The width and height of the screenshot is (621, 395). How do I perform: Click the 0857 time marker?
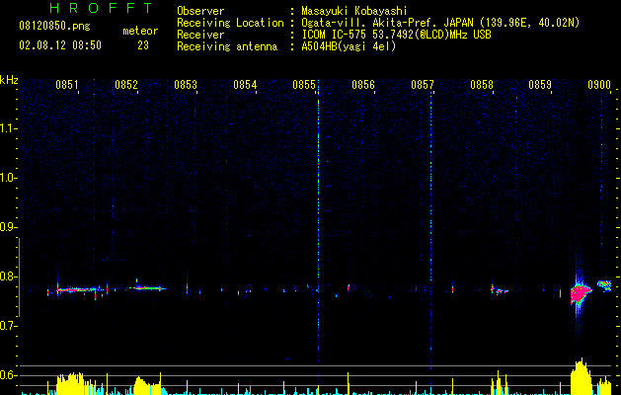423,85
